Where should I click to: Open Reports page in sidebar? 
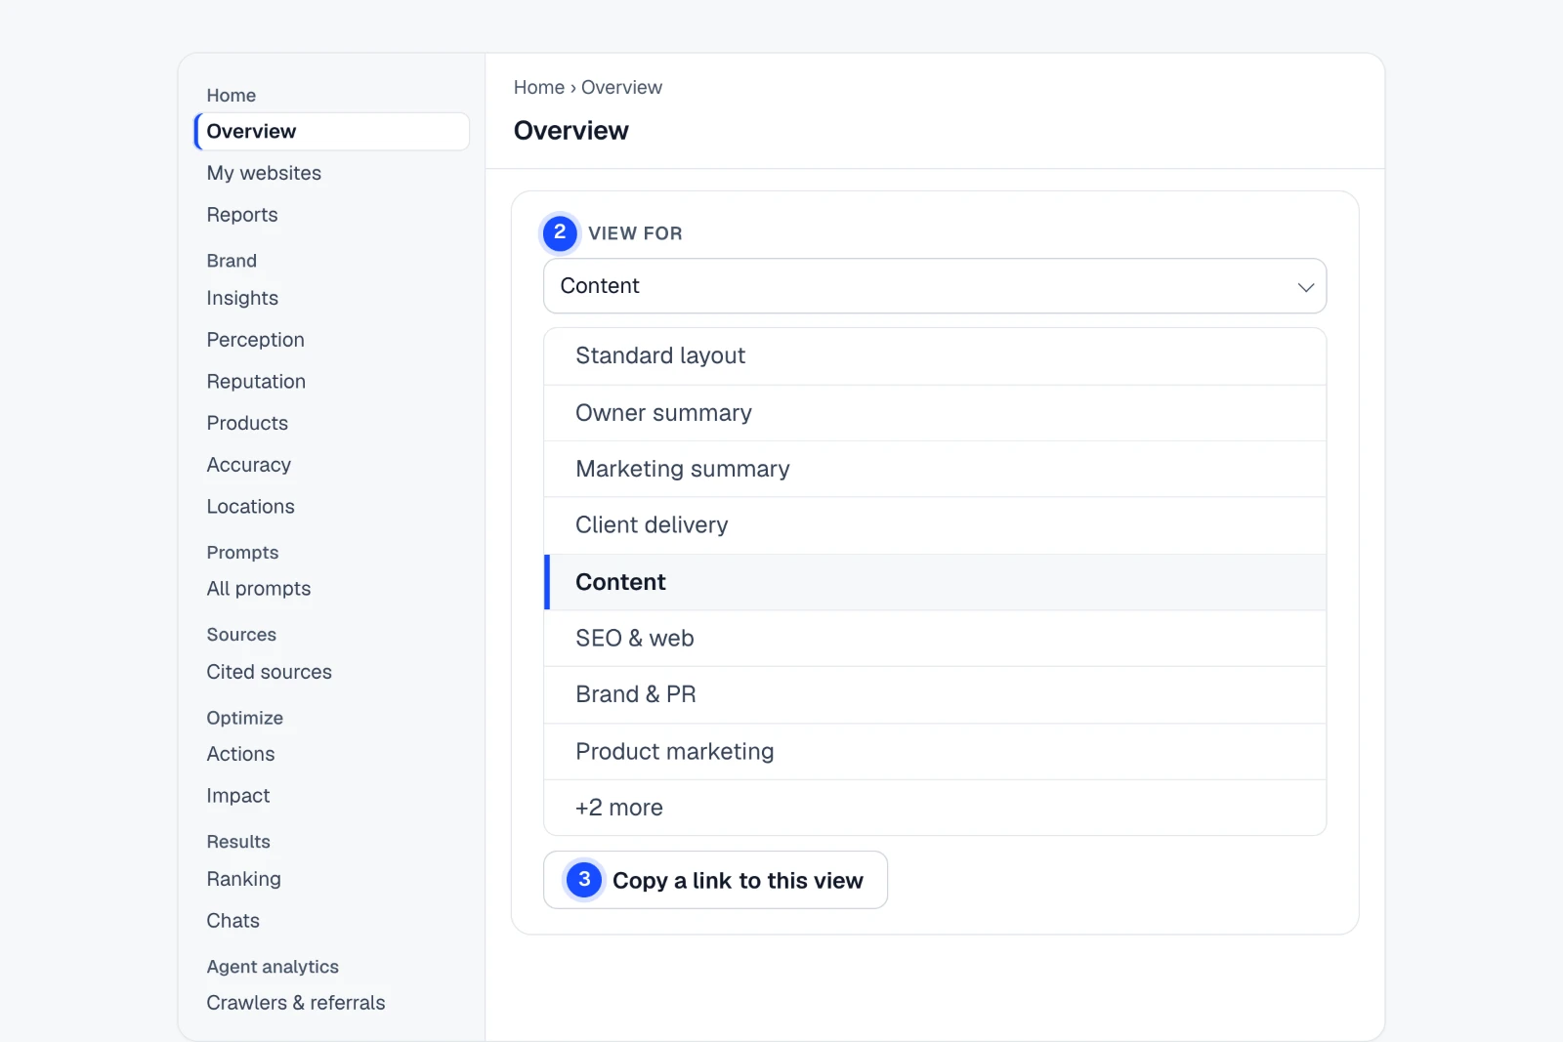pyautogui.click(x=242, y=215)
